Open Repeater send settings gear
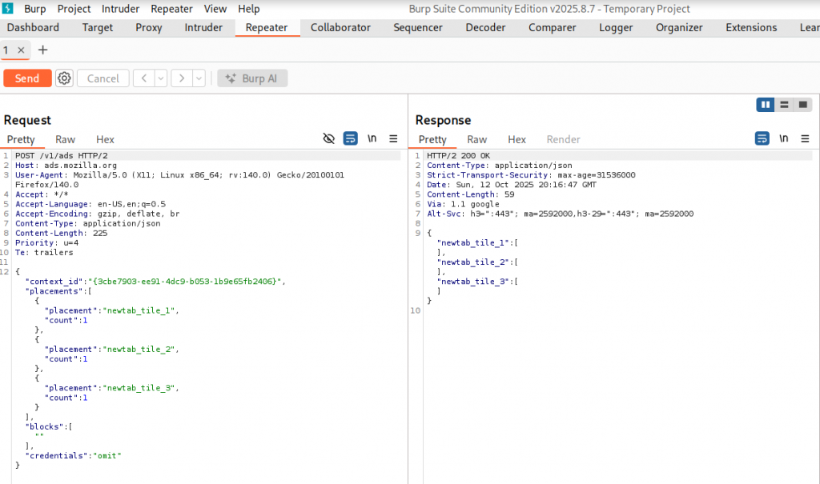The image size is (820, 484). coord(64,78)
